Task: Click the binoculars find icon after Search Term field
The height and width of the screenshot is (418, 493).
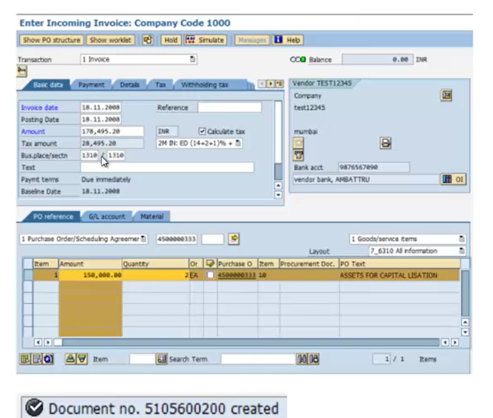Action: point(301,359)
